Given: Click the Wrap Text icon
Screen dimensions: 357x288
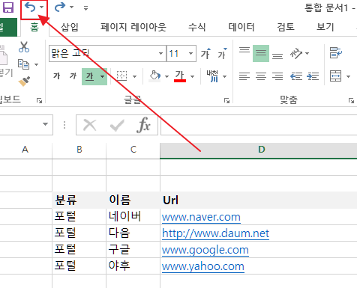Looking at the screenshot, I should [336, 53].
